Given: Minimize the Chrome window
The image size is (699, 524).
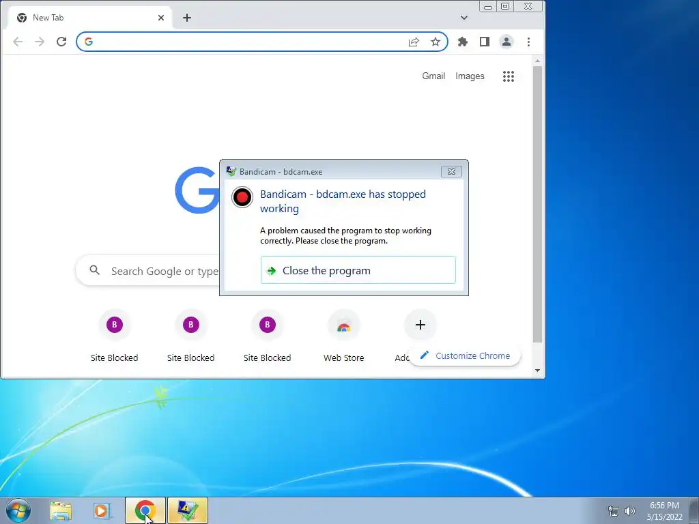Looking at the screenshot, I should pyautogui.click(x=488, y=7).
